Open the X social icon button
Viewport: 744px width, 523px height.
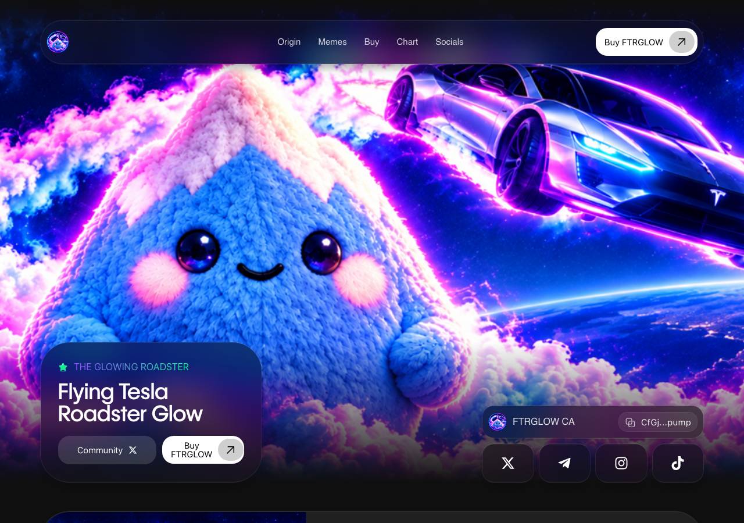click(x=508, y=463)
